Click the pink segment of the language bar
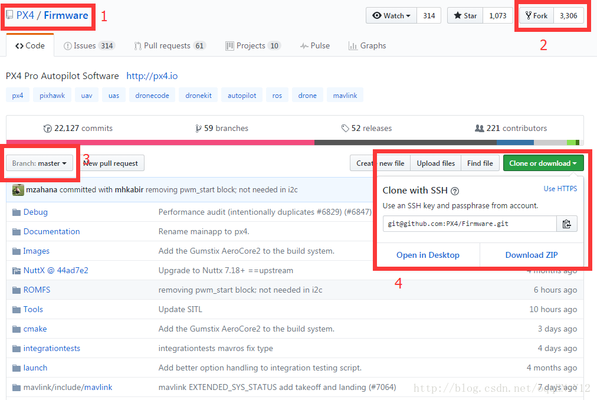The height and width of the screenshot is (400, 597). 160,142
